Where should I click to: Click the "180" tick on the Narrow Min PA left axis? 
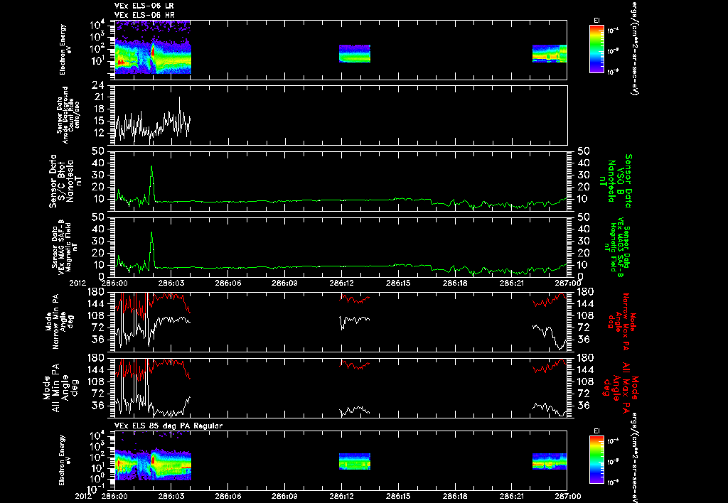pos(96,292)
